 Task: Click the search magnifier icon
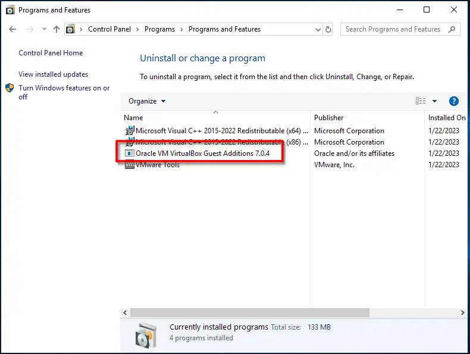pos(452,29)
